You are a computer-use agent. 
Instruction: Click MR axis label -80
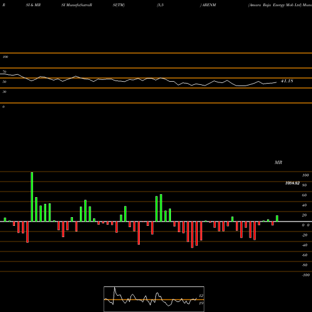(305, 265)
